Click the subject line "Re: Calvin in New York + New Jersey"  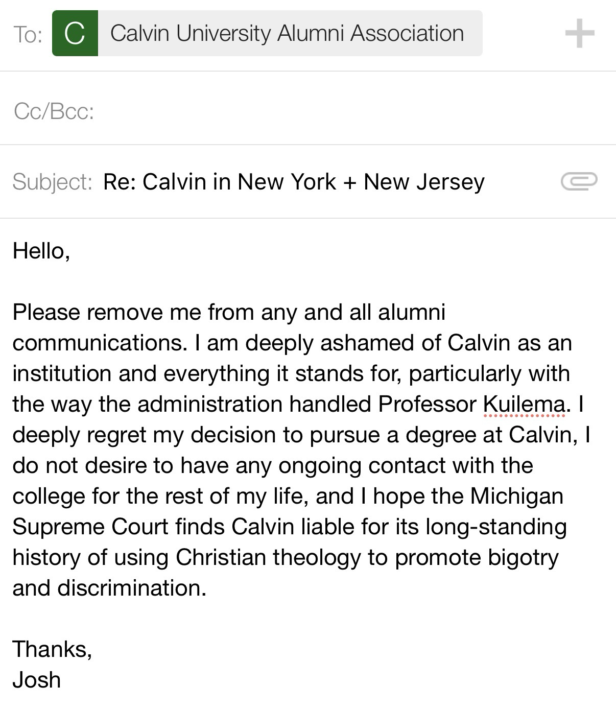click(294, 182)
